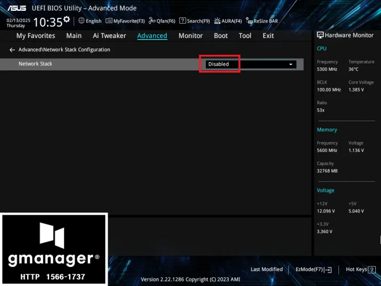Image resolution: width=381 pixels, height=286 pixels.
Task: Select the Advanced tab
Action: click(x=152, y=36)
